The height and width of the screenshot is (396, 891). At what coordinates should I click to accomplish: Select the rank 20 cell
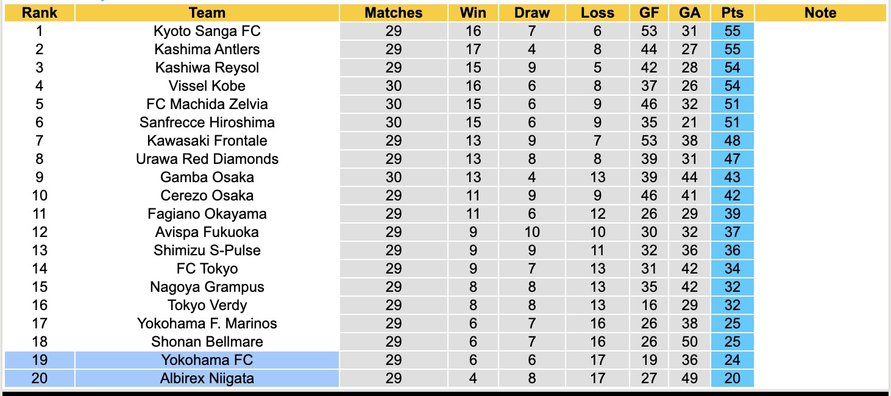point(39,378)
